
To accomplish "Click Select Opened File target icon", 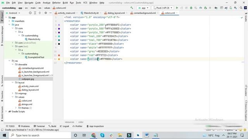I will pos(30,13).
